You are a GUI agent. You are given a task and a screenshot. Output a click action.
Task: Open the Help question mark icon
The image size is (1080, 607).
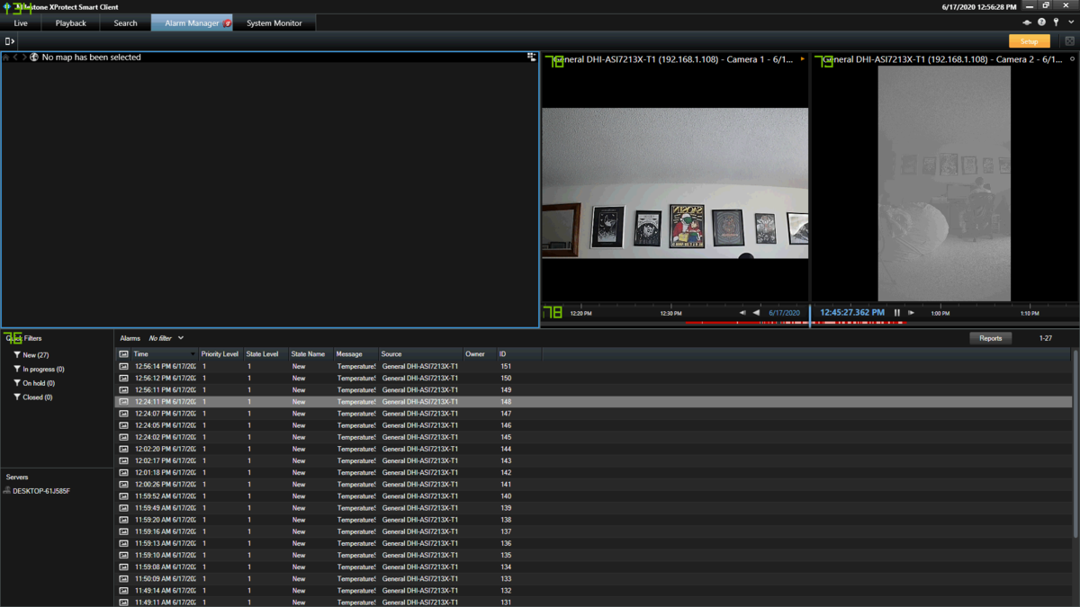click(x=1041, y=22)
